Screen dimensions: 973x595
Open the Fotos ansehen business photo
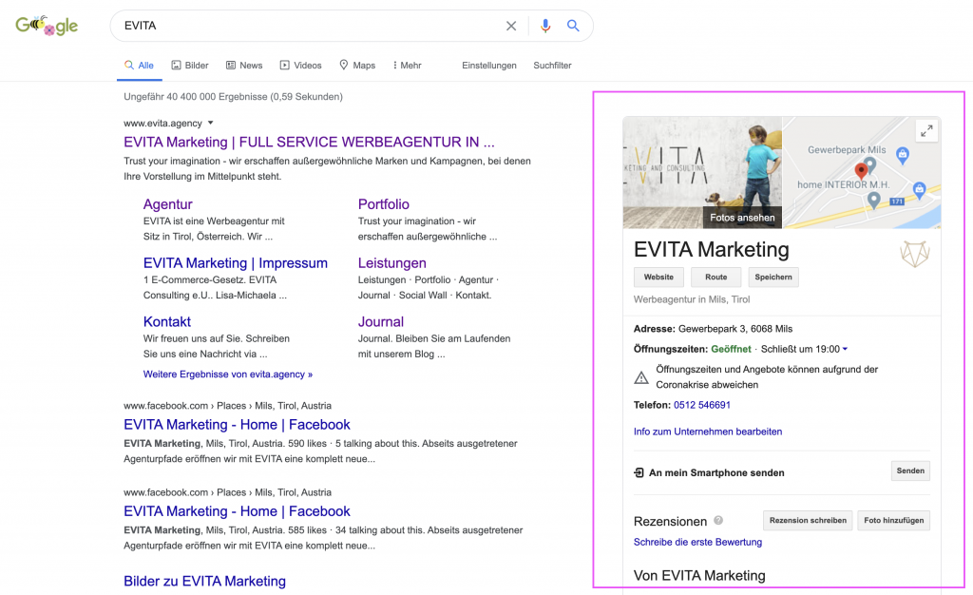pyautogui.click(x=702, y=172)
